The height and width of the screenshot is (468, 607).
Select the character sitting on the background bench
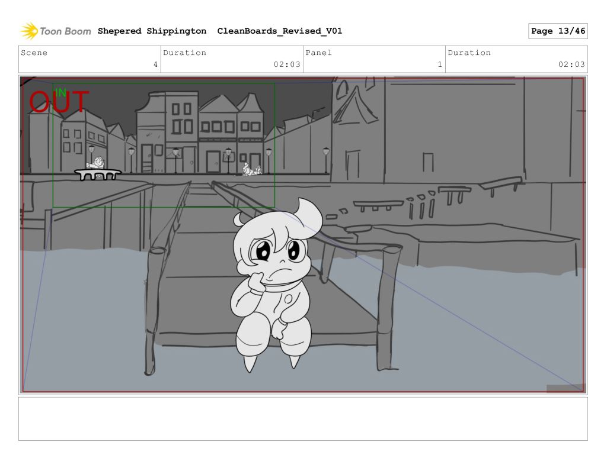click(97, 163)
